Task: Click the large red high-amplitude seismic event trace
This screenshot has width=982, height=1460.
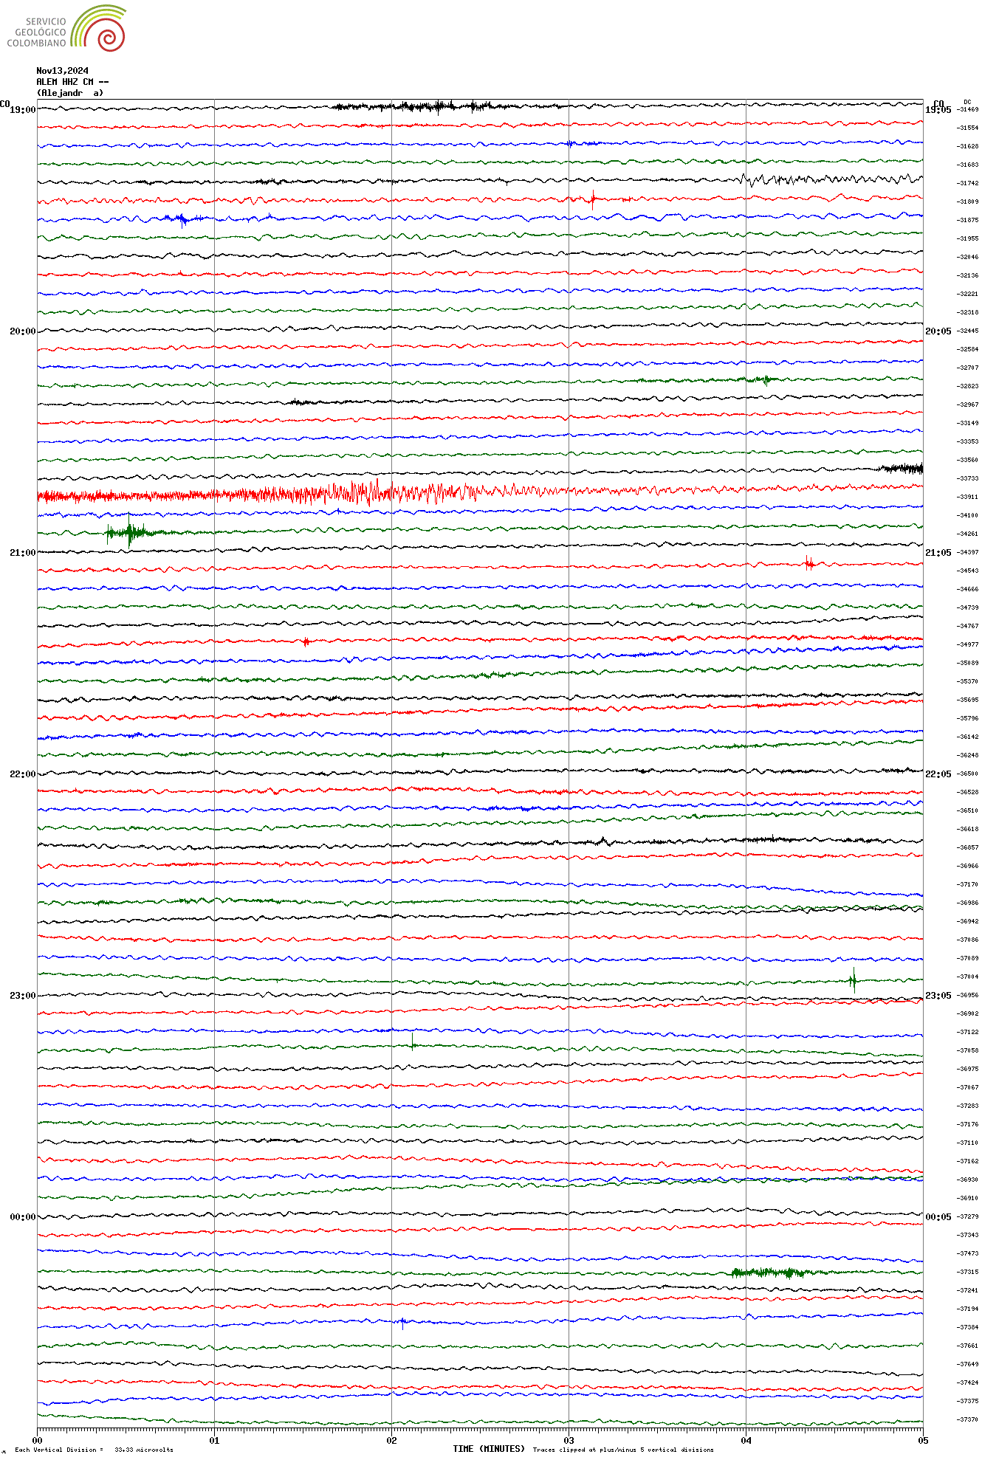Action: click(x=369, y=492)
